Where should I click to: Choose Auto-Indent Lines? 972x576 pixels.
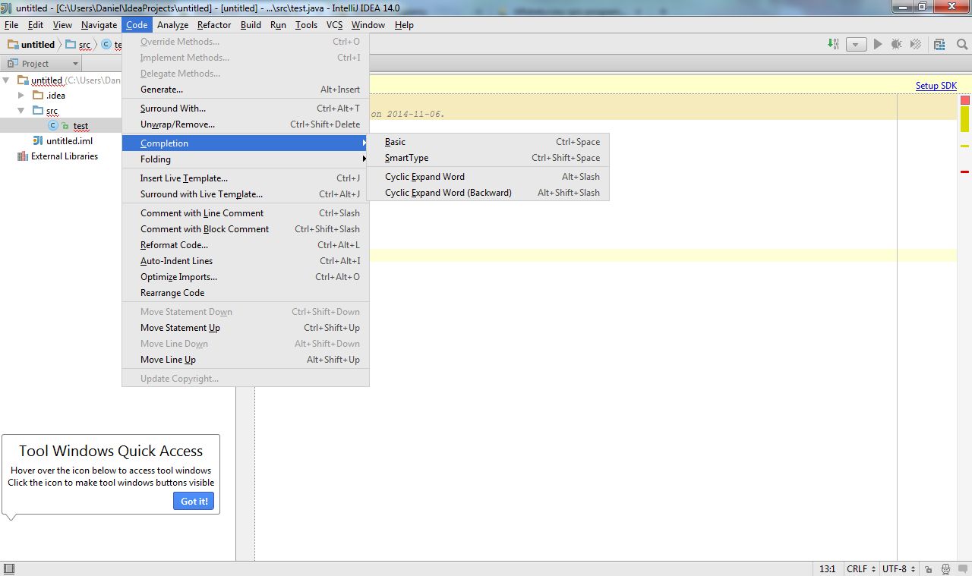[245, 261]
